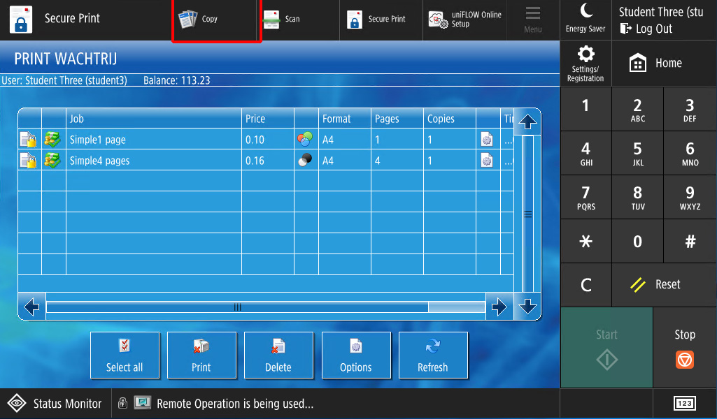Click Select all jobs button
This screenshot has height=419, width=717.
(125, 355)
